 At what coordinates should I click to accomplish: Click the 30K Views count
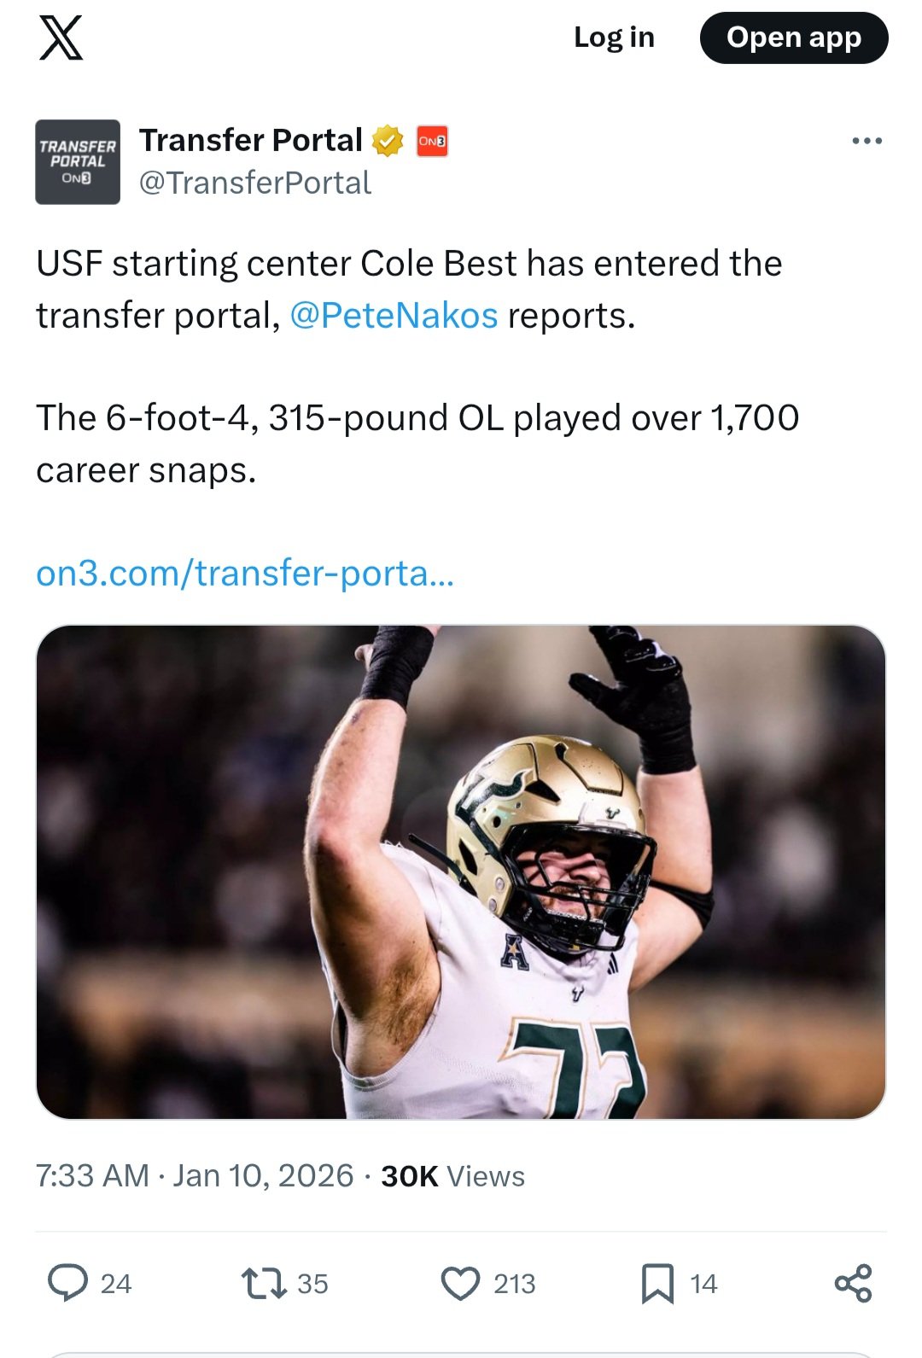pos(452,1176)
